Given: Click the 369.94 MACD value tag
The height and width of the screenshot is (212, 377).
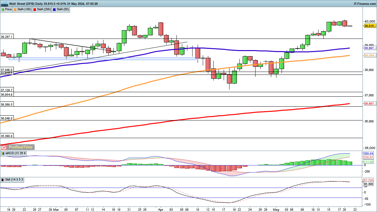Looking at the screenshot, I should point(370,154).
